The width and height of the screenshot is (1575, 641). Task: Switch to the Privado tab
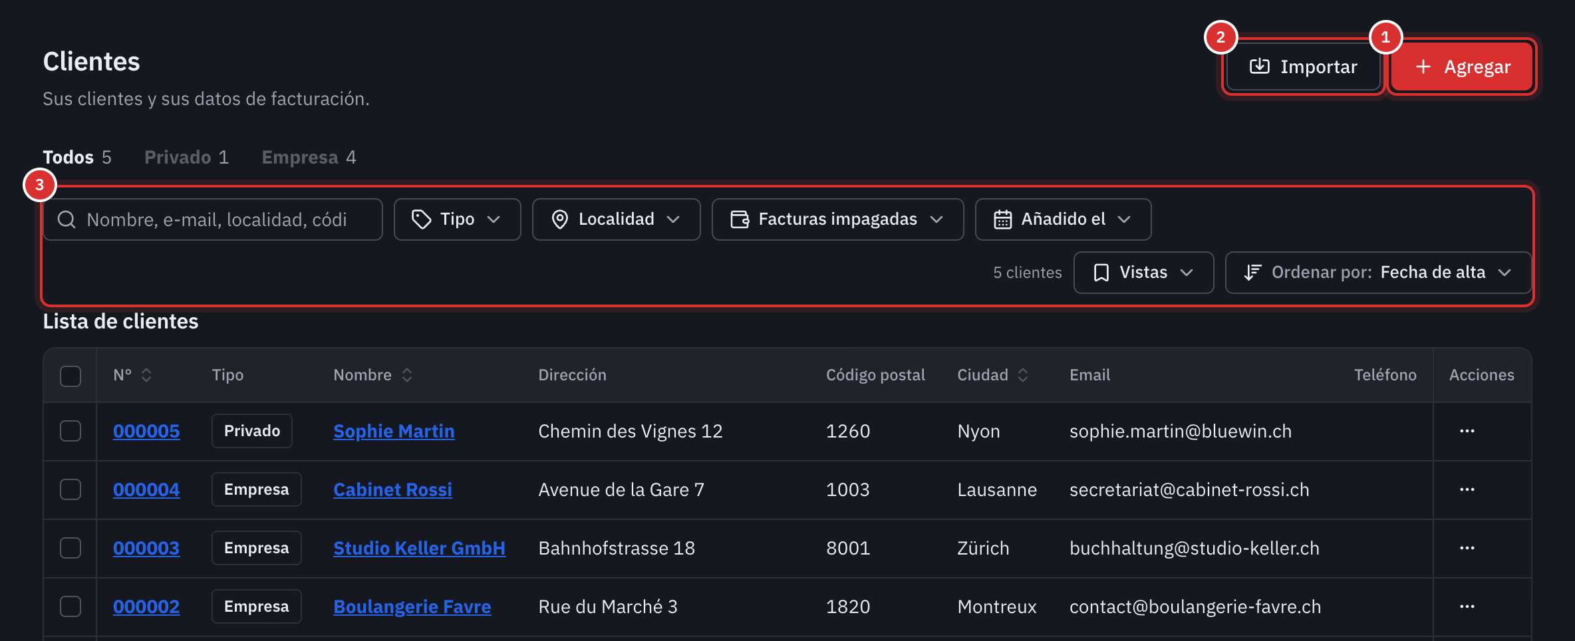[186, 157]
